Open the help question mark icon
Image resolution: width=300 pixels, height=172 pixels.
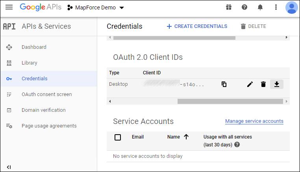(x=244, y=7)
